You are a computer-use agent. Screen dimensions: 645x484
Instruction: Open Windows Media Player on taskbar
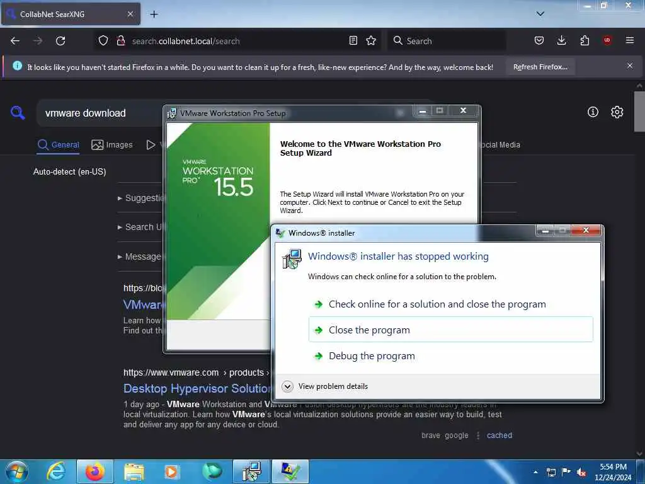point(171,471)
